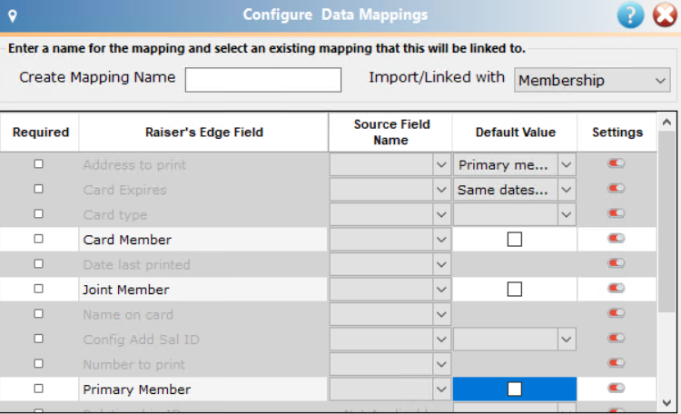Image resolution: width=681 pixels, height=414 pixels.
Task: Expand Source Field dropdown for Card Expires
Action: [441, 190]
